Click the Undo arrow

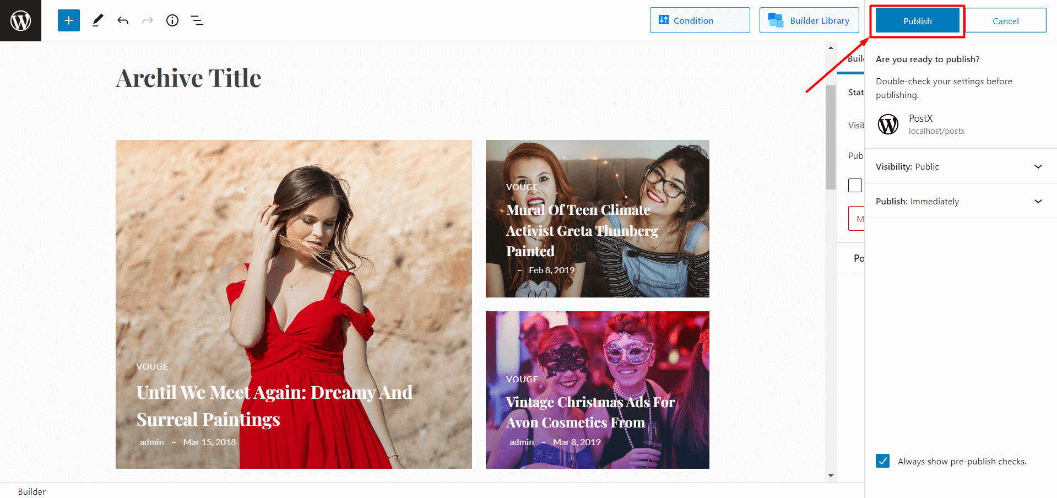(x=123, y=20)
